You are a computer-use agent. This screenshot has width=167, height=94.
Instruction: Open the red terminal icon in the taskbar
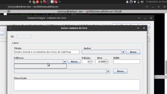(x=56, y=2)
